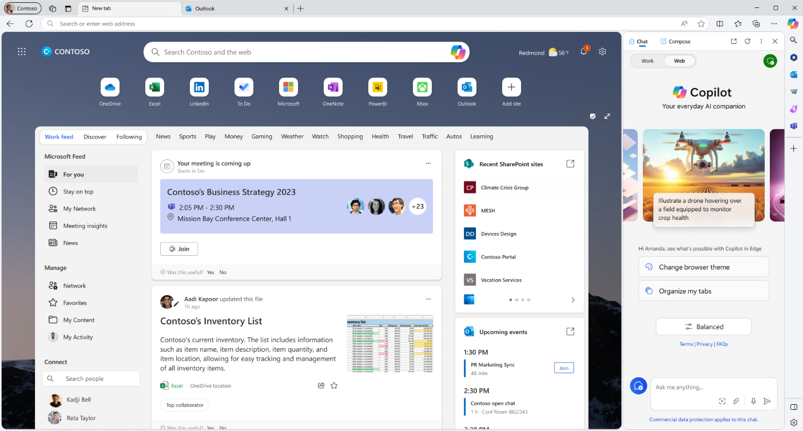Screen dimensions: 803x431
Task: Open the app launcher grid icon
Action: pos(22,51)
